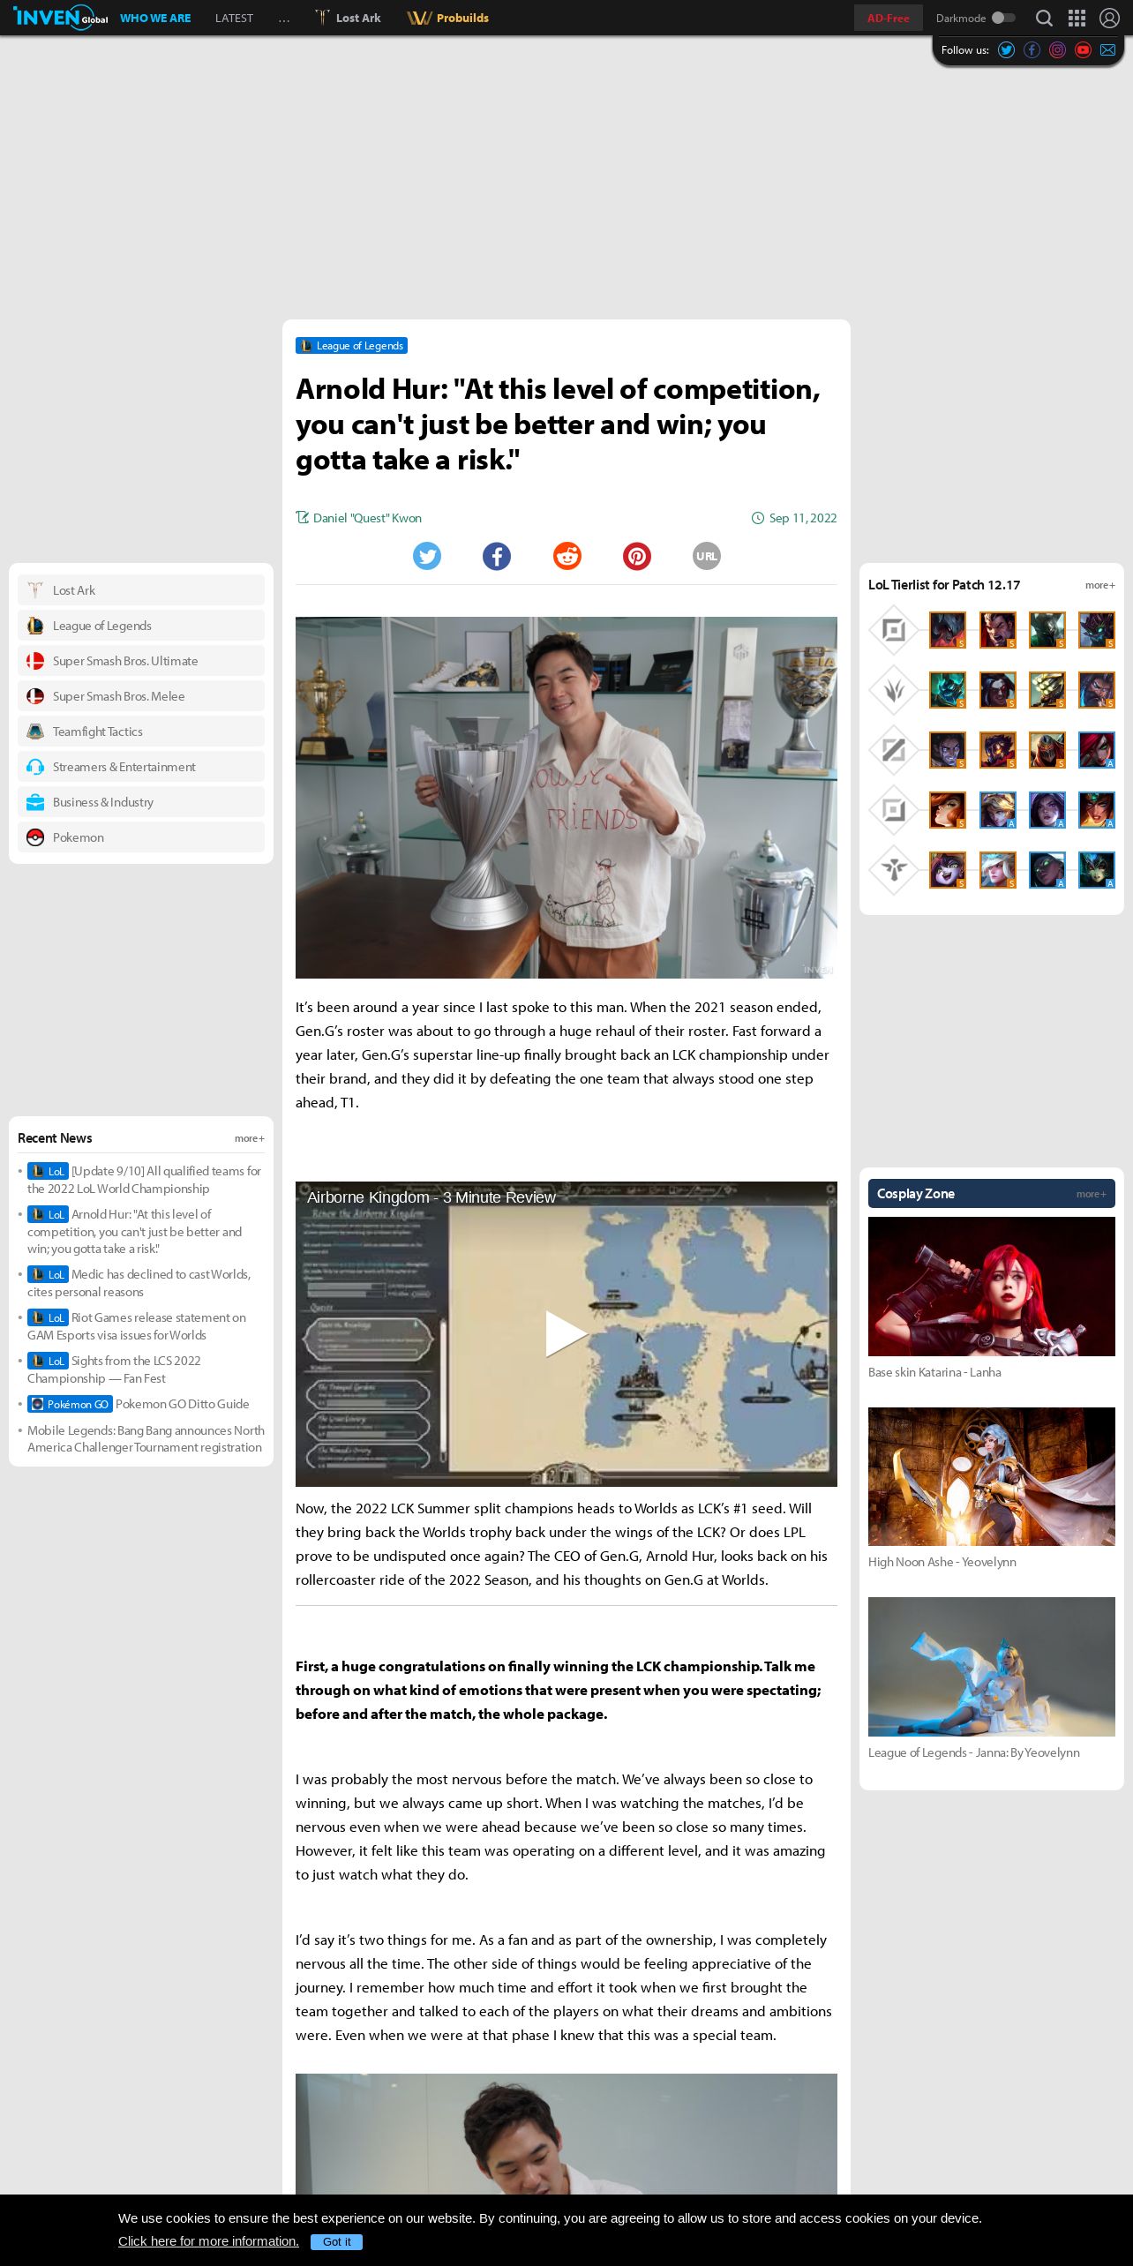
Task: Expand the '...' more menu in navigation
Action: 283,18
